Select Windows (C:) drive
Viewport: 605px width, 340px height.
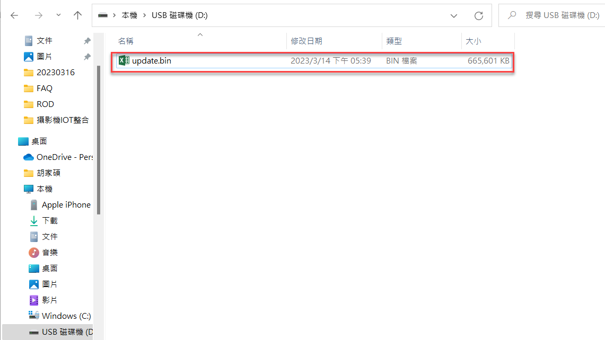[66, 316]
